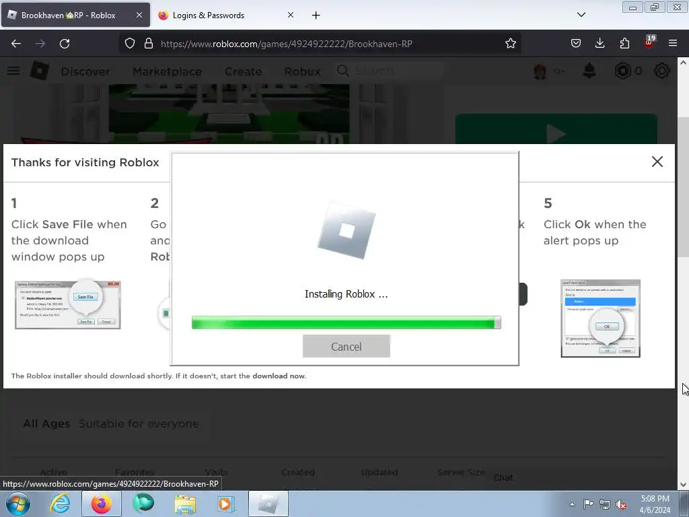Open the Discover page
689x517 pixels.
pyautogui.click(x=85, y=71)
